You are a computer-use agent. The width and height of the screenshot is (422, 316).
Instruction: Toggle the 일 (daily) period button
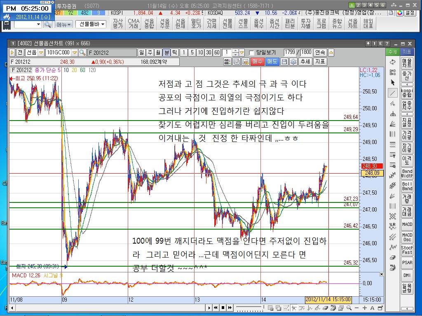click(142, 53)
